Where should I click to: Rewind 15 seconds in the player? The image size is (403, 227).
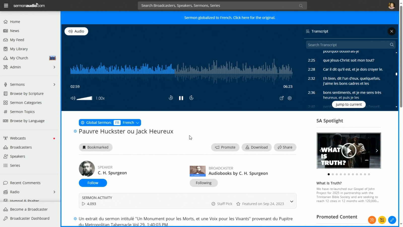(x=171, y=98)
